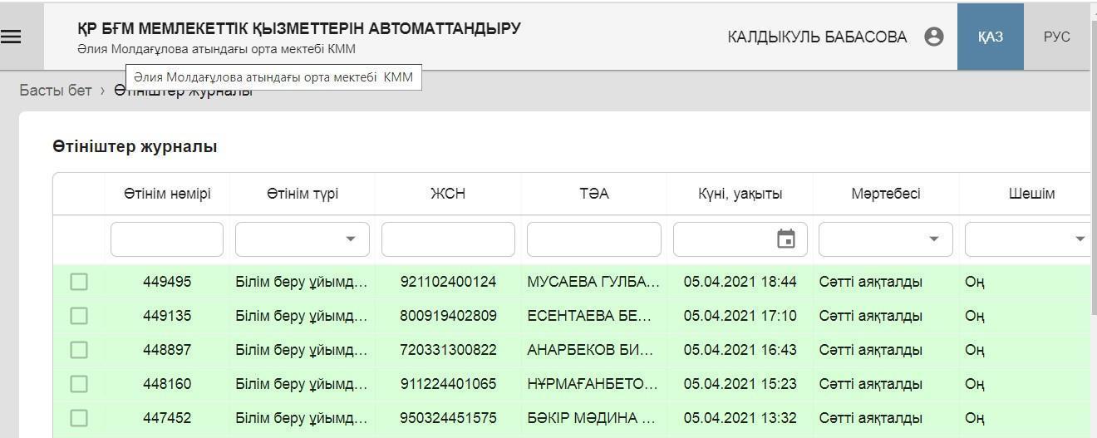Click the Өтінім нөмірі filter input
The height and width of the screenshot is (438, 1097).
[x=167, y=239]
